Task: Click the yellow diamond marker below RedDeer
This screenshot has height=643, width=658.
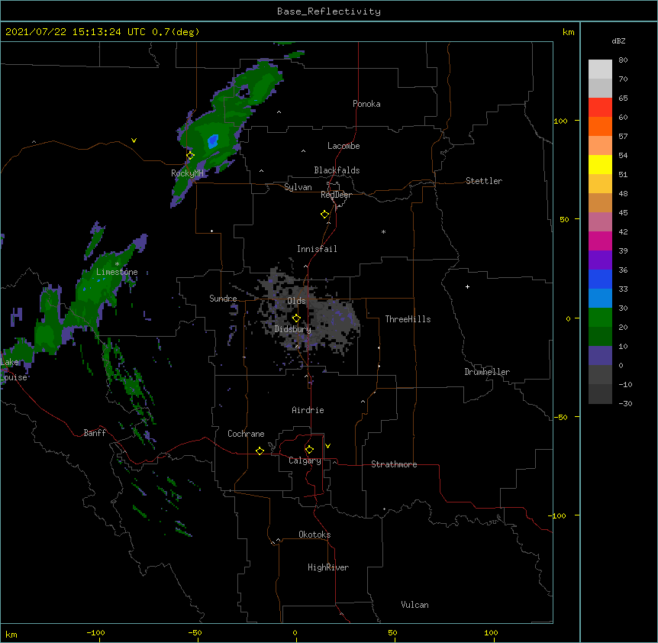Action: tap(324, 215)
